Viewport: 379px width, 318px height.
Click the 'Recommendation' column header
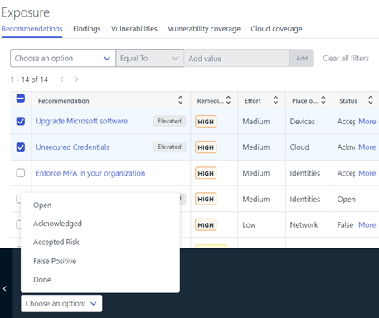64,101
